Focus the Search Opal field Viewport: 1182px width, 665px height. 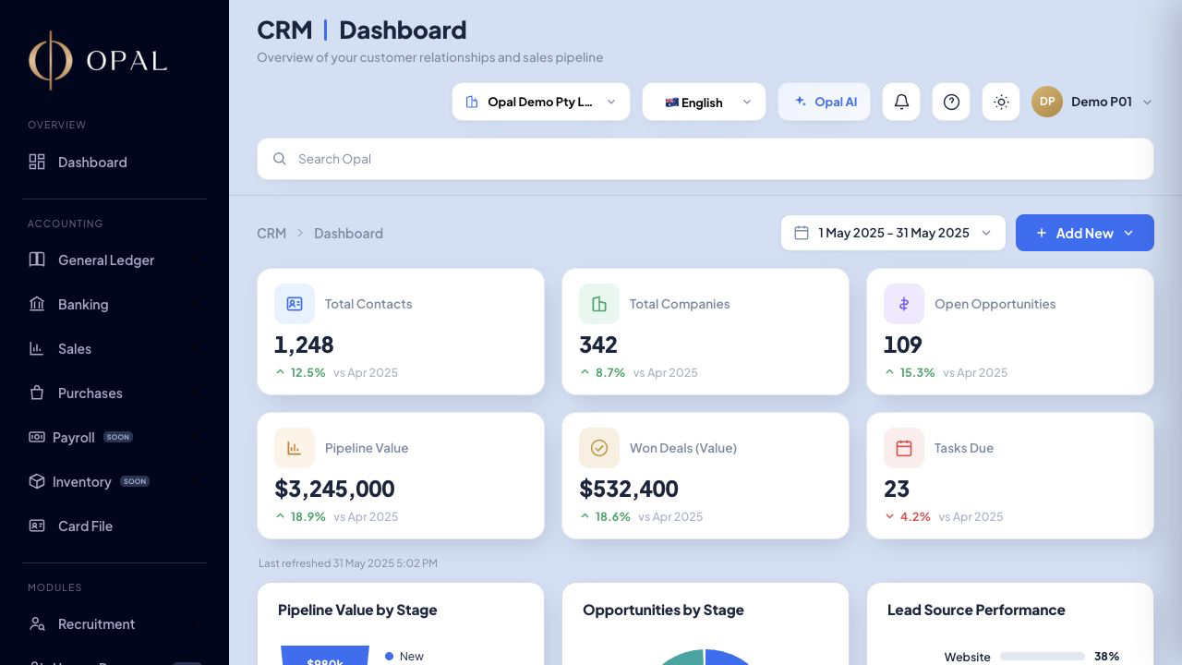tap(706, 159)
